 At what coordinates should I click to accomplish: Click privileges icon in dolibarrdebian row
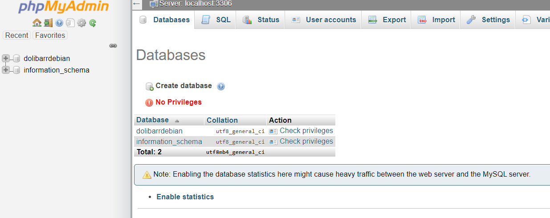273,131
